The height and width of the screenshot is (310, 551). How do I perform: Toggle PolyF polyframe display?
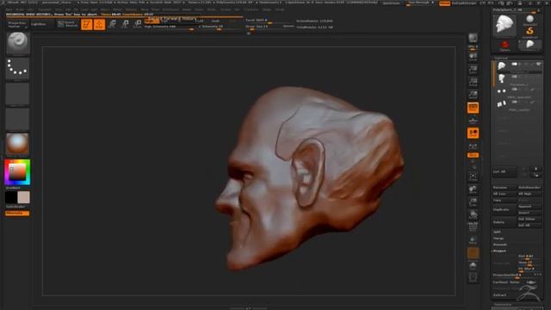click(x=473, y=227)
